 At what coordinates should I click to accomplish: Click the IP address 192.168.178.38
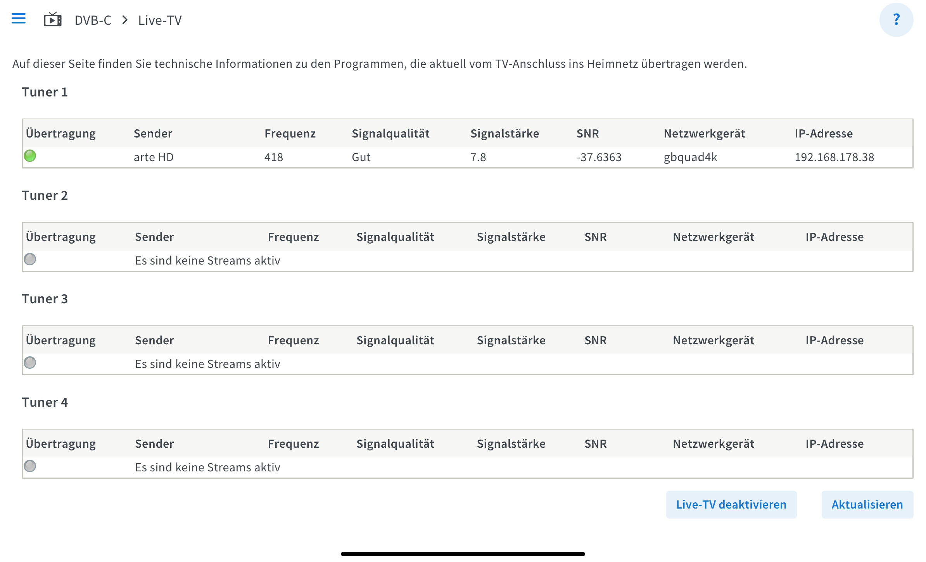point(834,157)
